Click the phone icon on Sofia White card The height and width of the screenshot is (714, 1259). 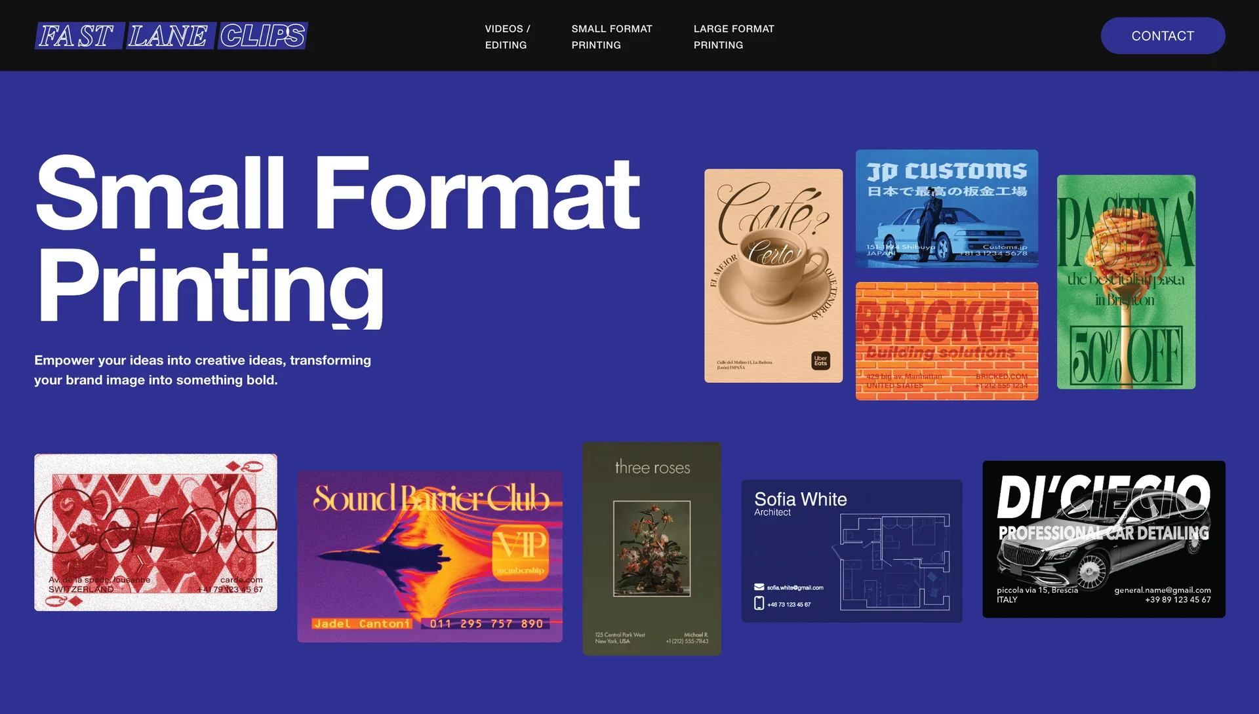[759, 603]
